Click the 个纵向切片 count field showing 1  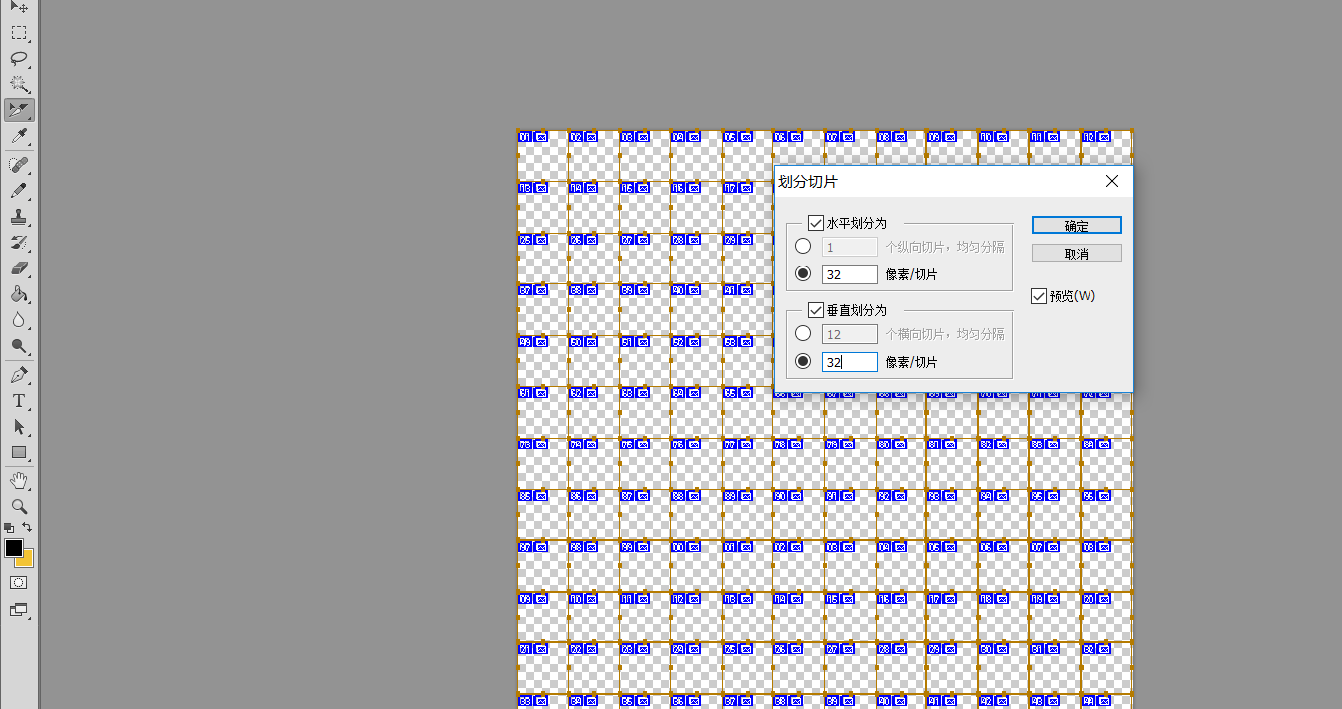(x=850, y=247)
